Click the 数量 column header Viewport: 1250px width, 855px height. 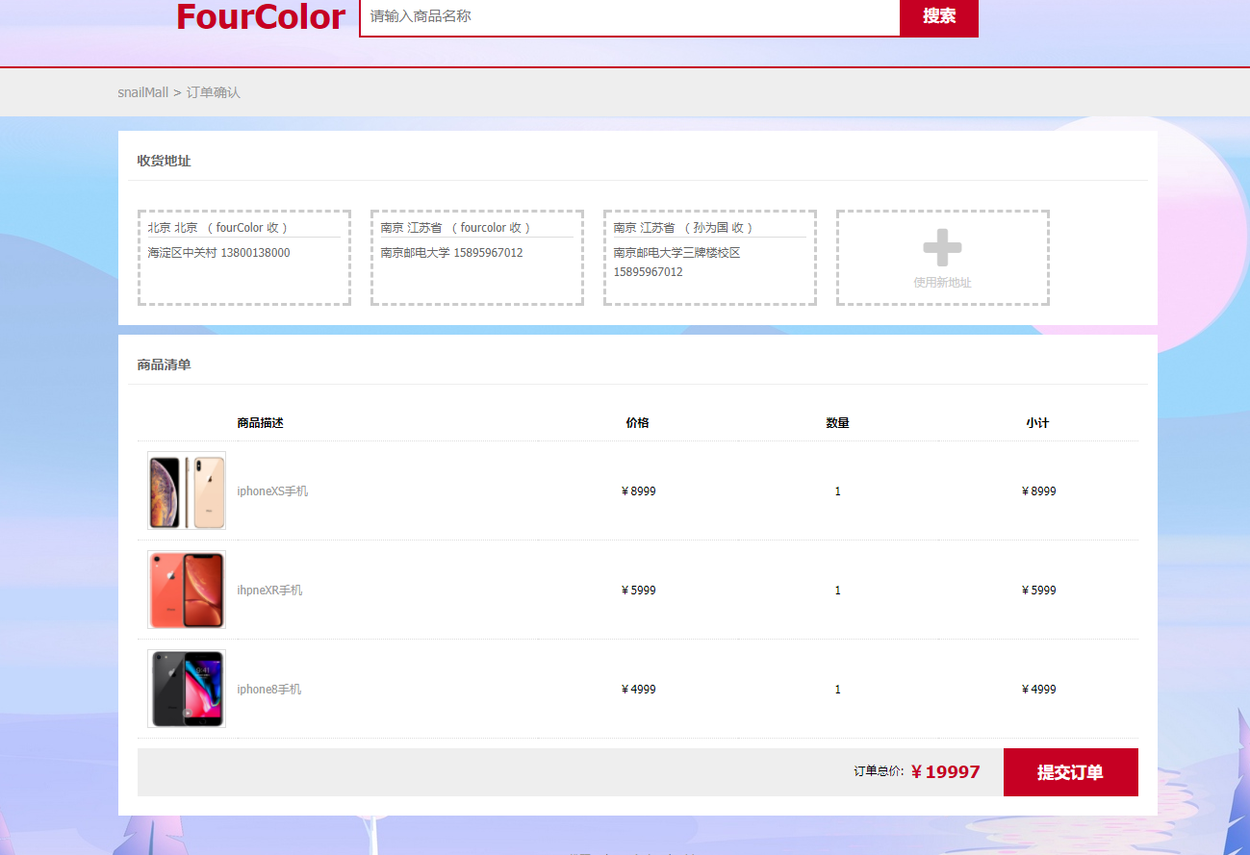(837, 423)
